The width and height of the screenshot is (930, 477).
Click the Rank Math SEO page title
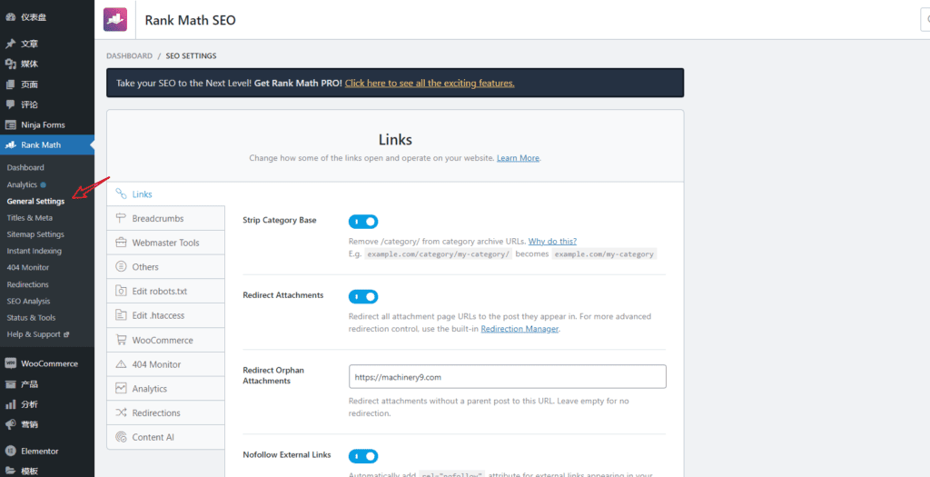pos(191,20)
